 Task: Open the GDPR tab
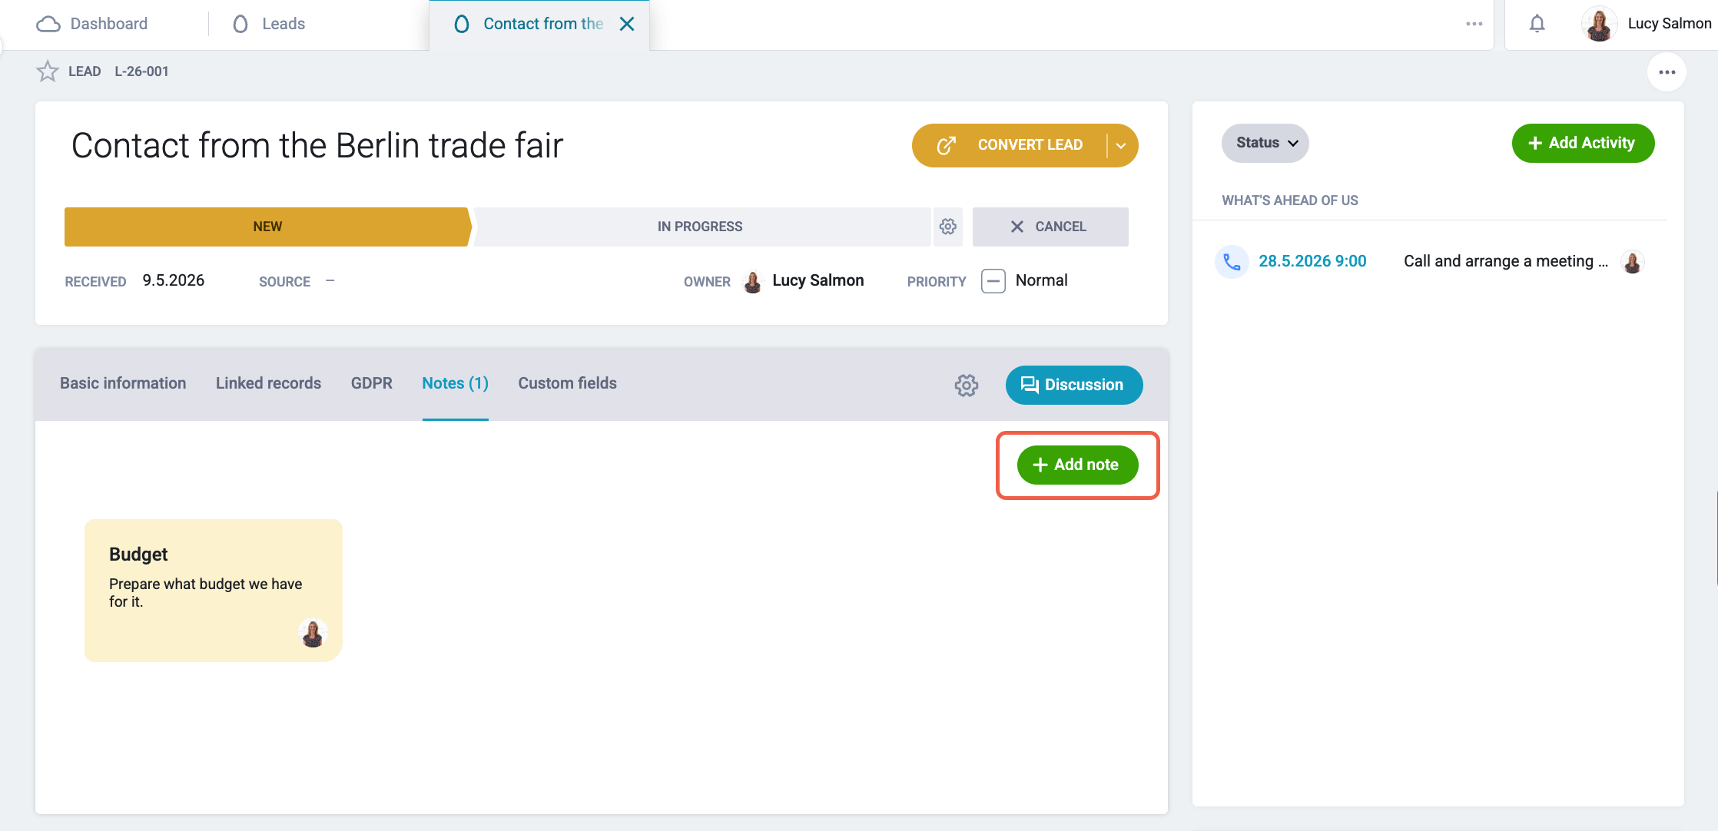coord(372,383)
